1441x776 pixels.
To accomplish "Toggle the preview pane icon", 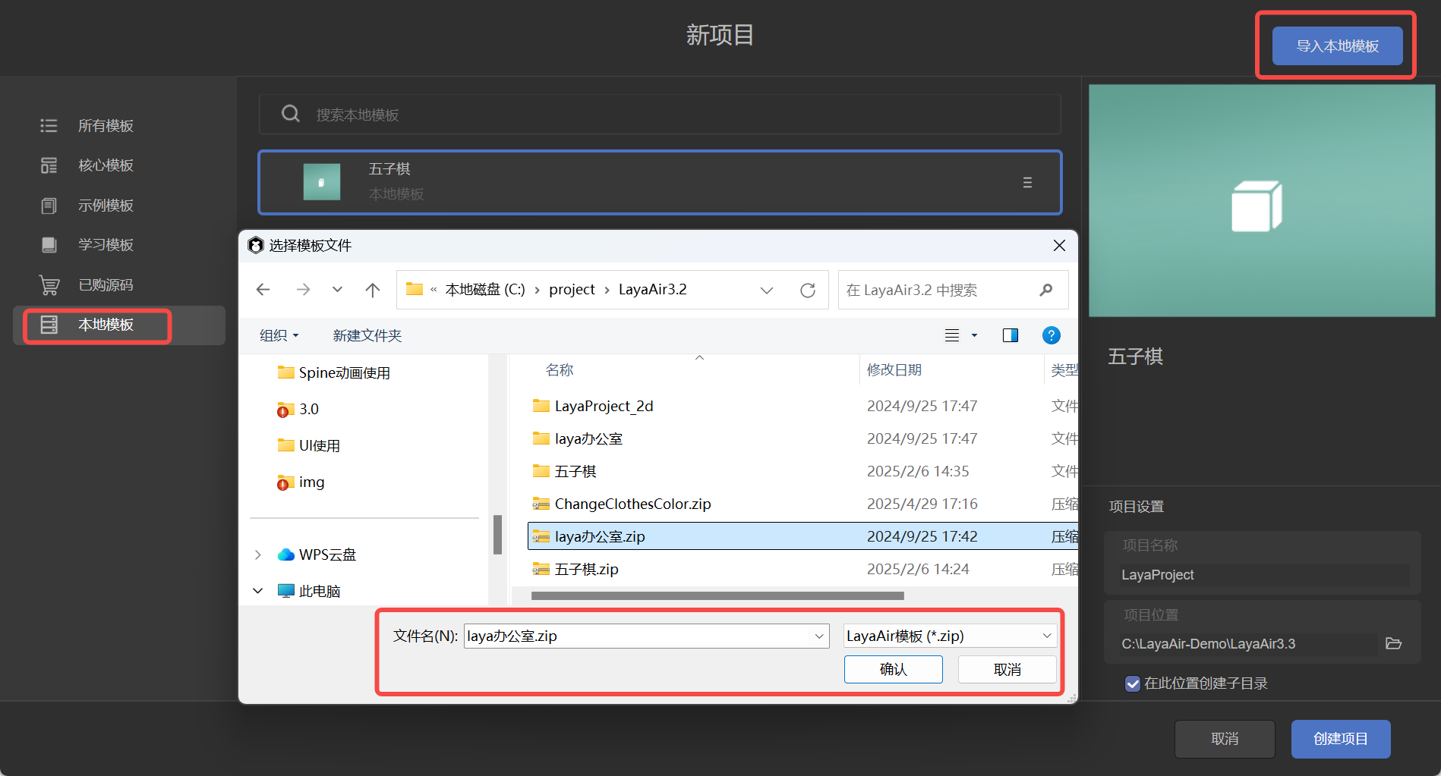I will 1010,335.
